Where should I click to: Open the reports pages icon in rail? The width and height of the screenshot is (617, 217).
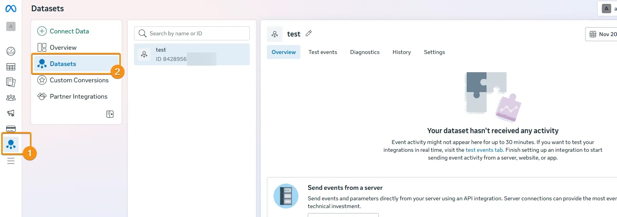(x=11, y=82)
